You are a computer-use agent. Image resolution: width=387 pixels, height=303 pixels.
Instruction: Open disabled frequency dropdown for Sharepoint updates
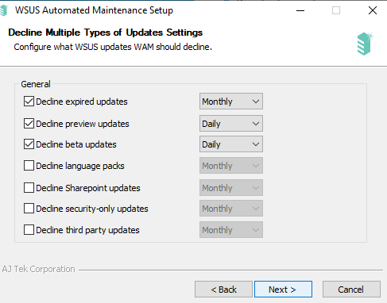coord(231,188)
